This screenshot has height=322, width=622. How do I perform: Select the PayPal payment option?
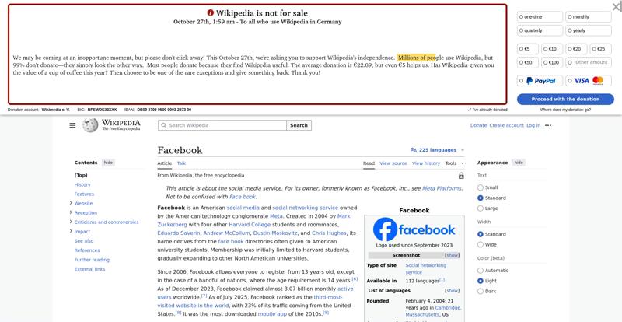click(x=540, y=81)
